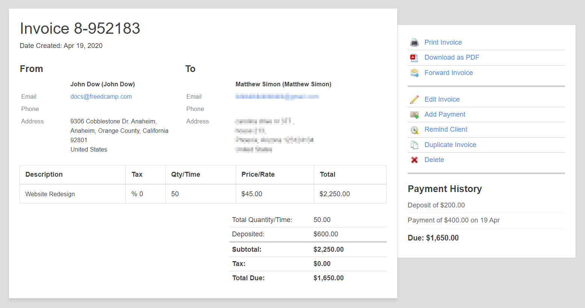
Task: Click the printer icon beside Print Invoice
Action: point(414,42)
